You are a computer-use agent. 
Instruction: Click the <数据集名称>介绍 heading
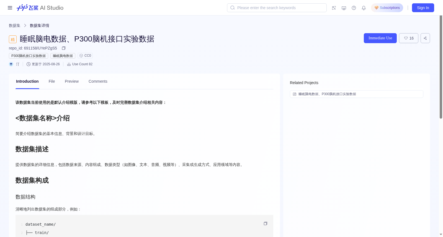43,118
